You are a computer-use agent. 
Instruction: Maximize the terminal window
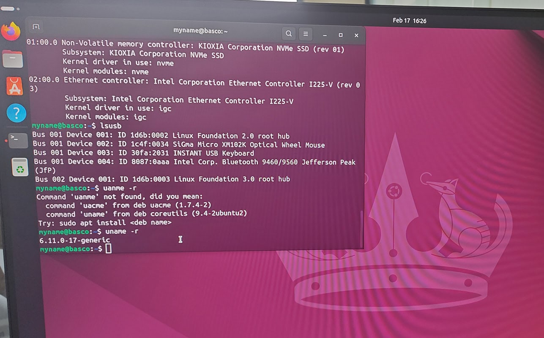coord(341,35)
